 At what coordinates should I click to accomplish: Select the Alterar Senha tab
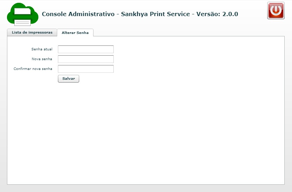pos(75,33)
